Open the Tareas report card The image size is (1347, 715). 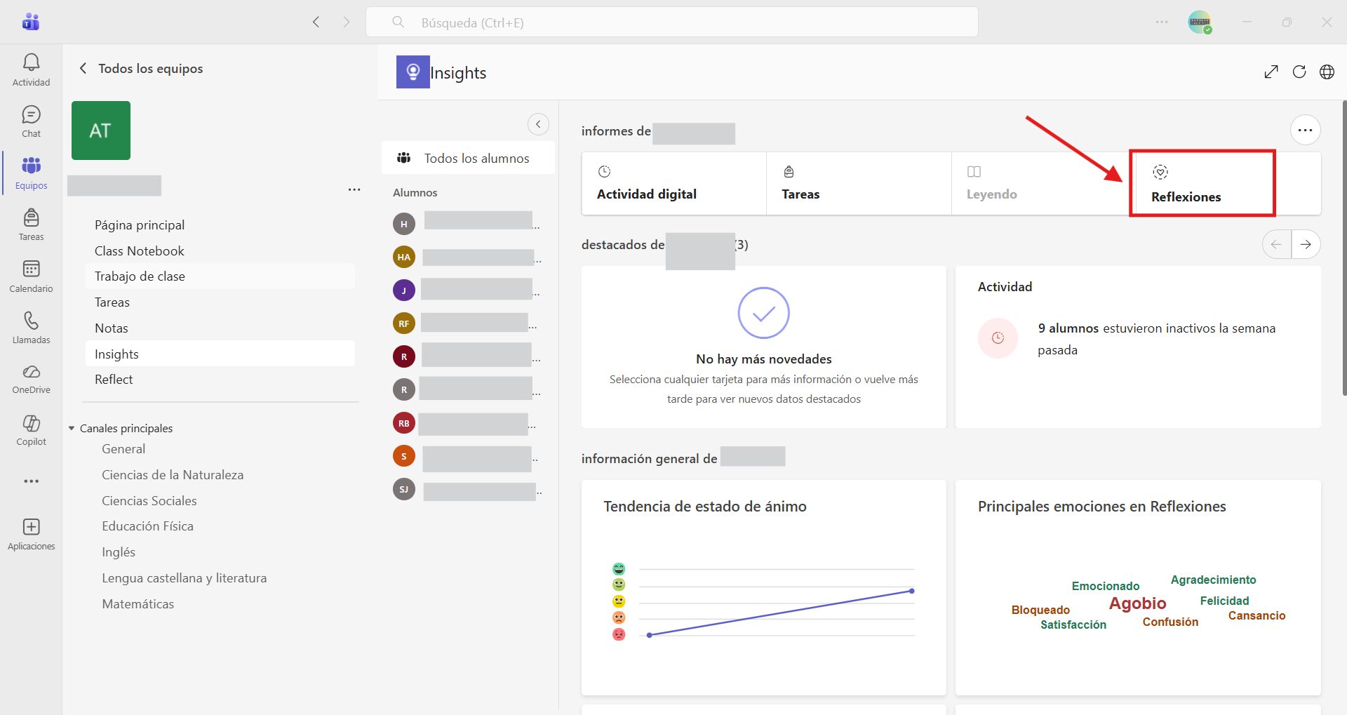[x=859, y=184]
